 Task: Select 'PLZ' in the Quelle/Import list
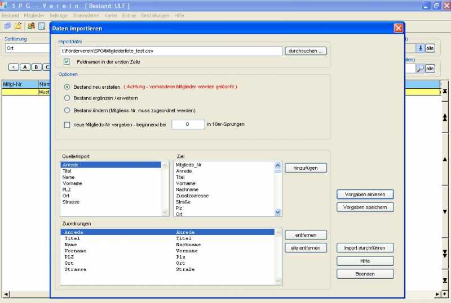(x=67, y=189)
